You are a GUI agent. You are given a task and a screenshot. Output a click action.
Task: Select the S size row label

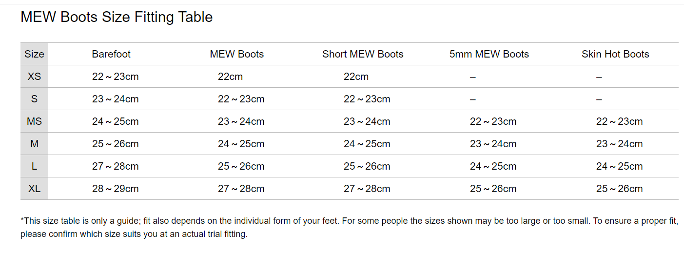[34, 99]
